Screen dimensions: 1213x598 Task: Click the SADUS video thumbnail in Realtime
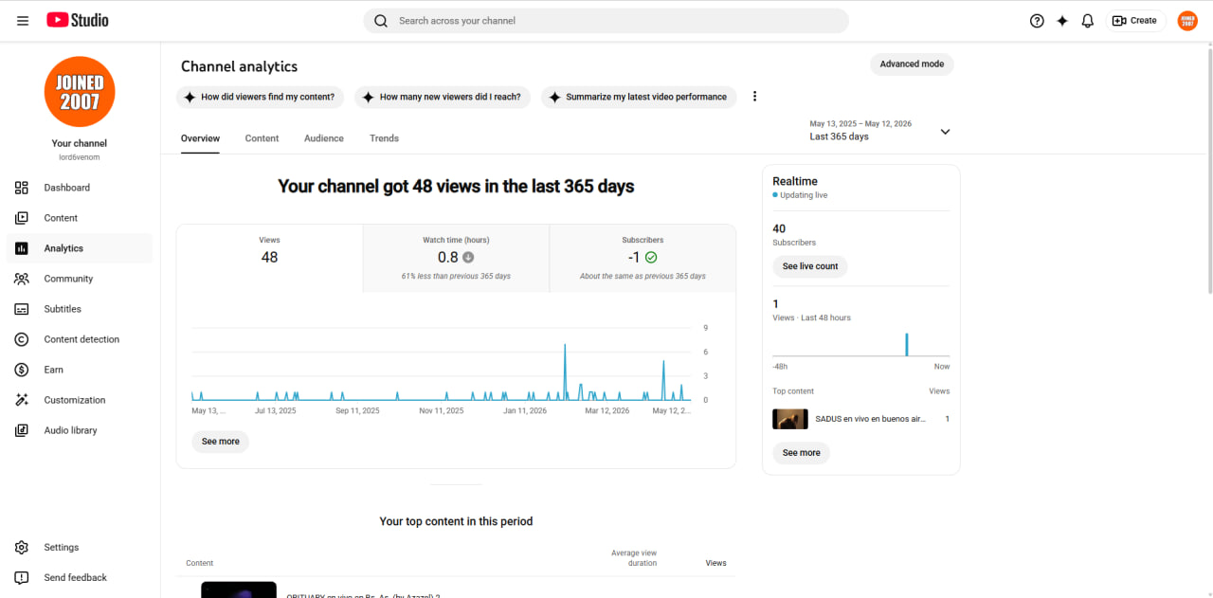(x=790, y=419)
